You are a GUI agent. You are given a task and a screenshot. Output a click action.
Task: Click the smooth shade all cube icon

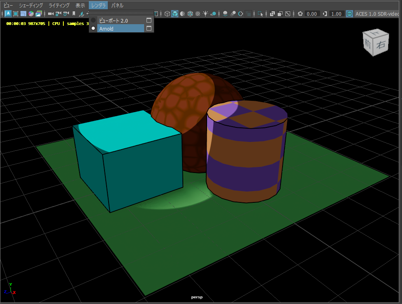pyautogui.click(x=175, y=14)
